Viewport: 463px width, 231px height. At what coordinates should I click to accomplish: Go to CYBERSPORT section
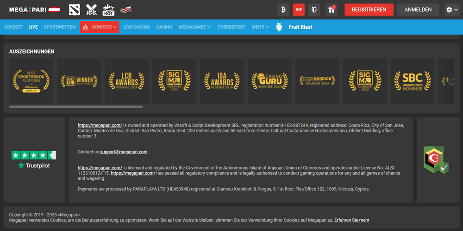point(231,27)
